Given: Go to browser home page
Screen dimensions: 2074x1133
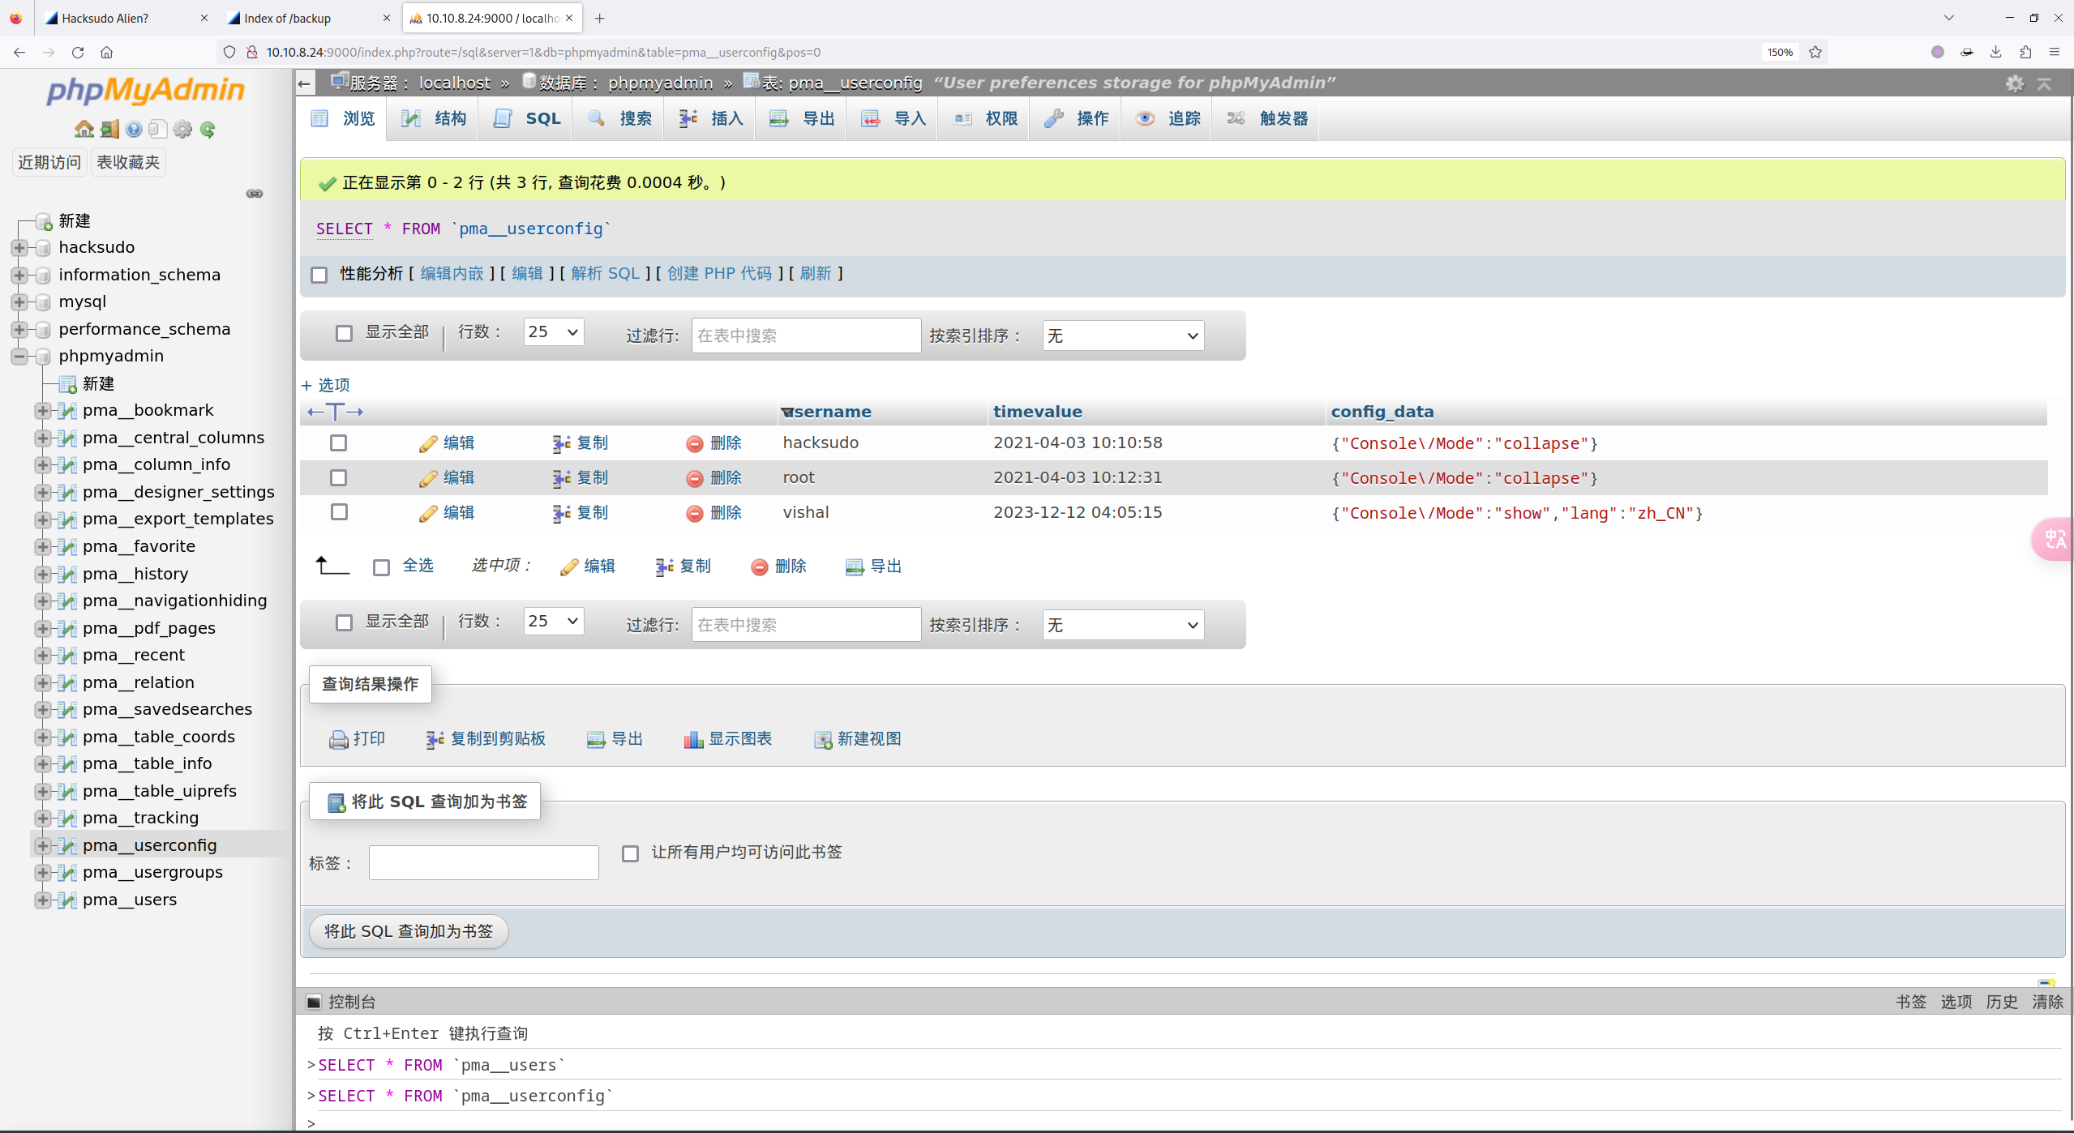Looking at the screenshot, I should click(x=106, y=52).
